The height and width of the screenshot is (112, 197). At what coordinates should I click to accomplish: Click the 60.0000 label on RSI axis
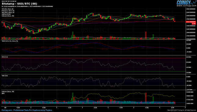click(x=189, y=62)
